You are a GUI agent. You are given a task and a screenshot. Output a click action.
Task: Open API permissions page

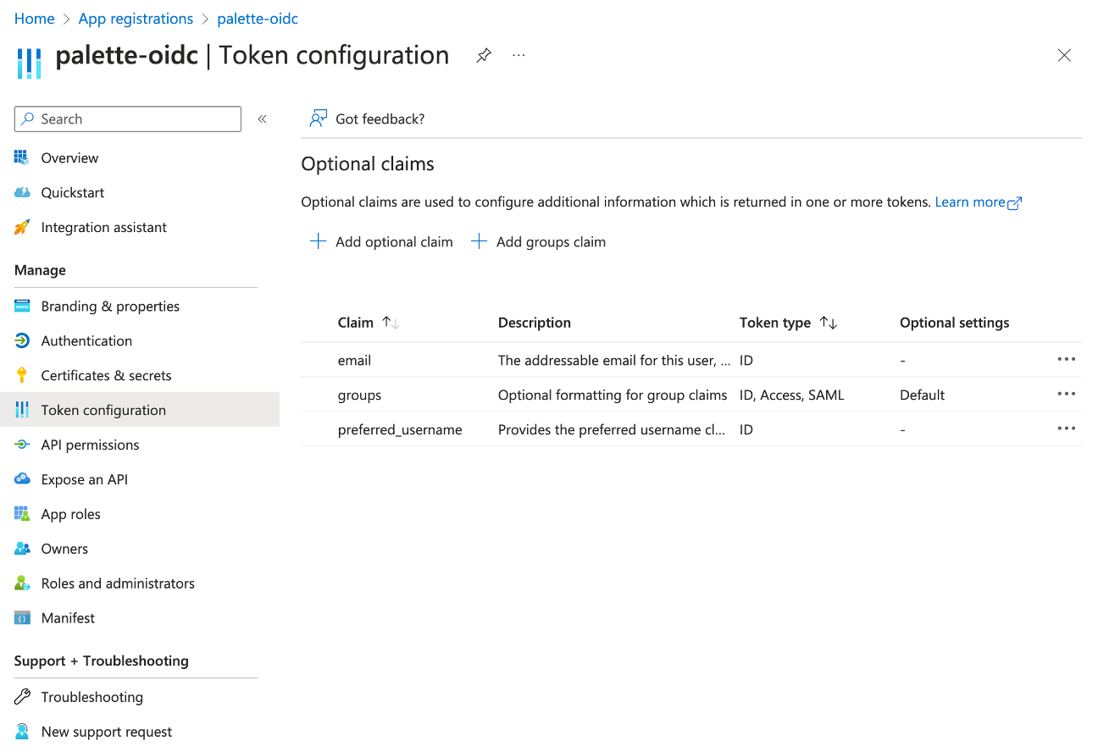point(90,445)
